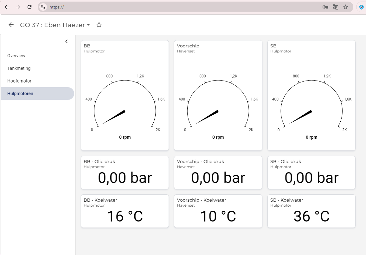This screenshot has width=366, height=255.
Task: Open the browser extension shield icon
Action: point(361,7)
